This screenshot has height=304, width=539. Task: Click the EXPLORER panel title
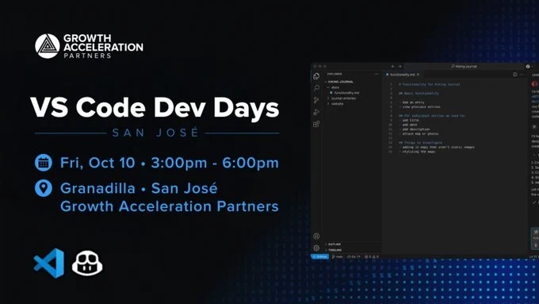click(x=334, y=74)
